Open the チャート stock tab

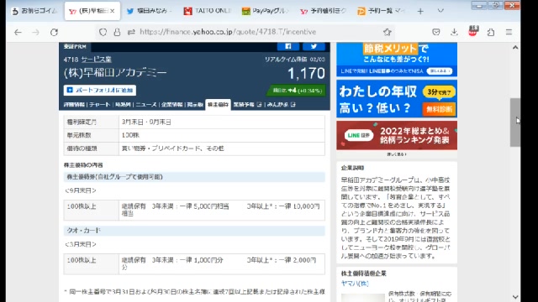click(99, 105)
